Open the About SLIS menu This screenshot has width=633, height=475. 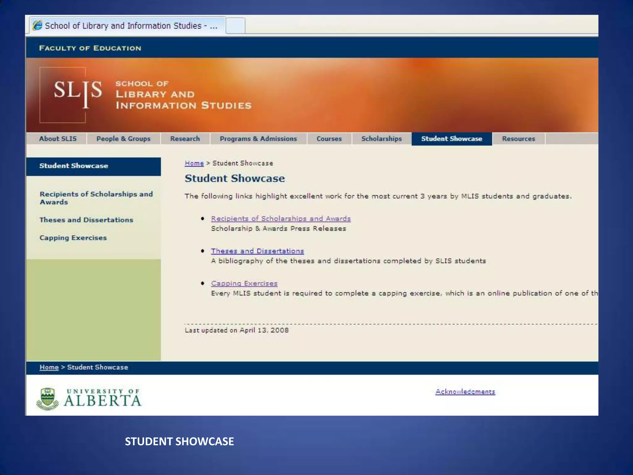(x=57, y=139)
